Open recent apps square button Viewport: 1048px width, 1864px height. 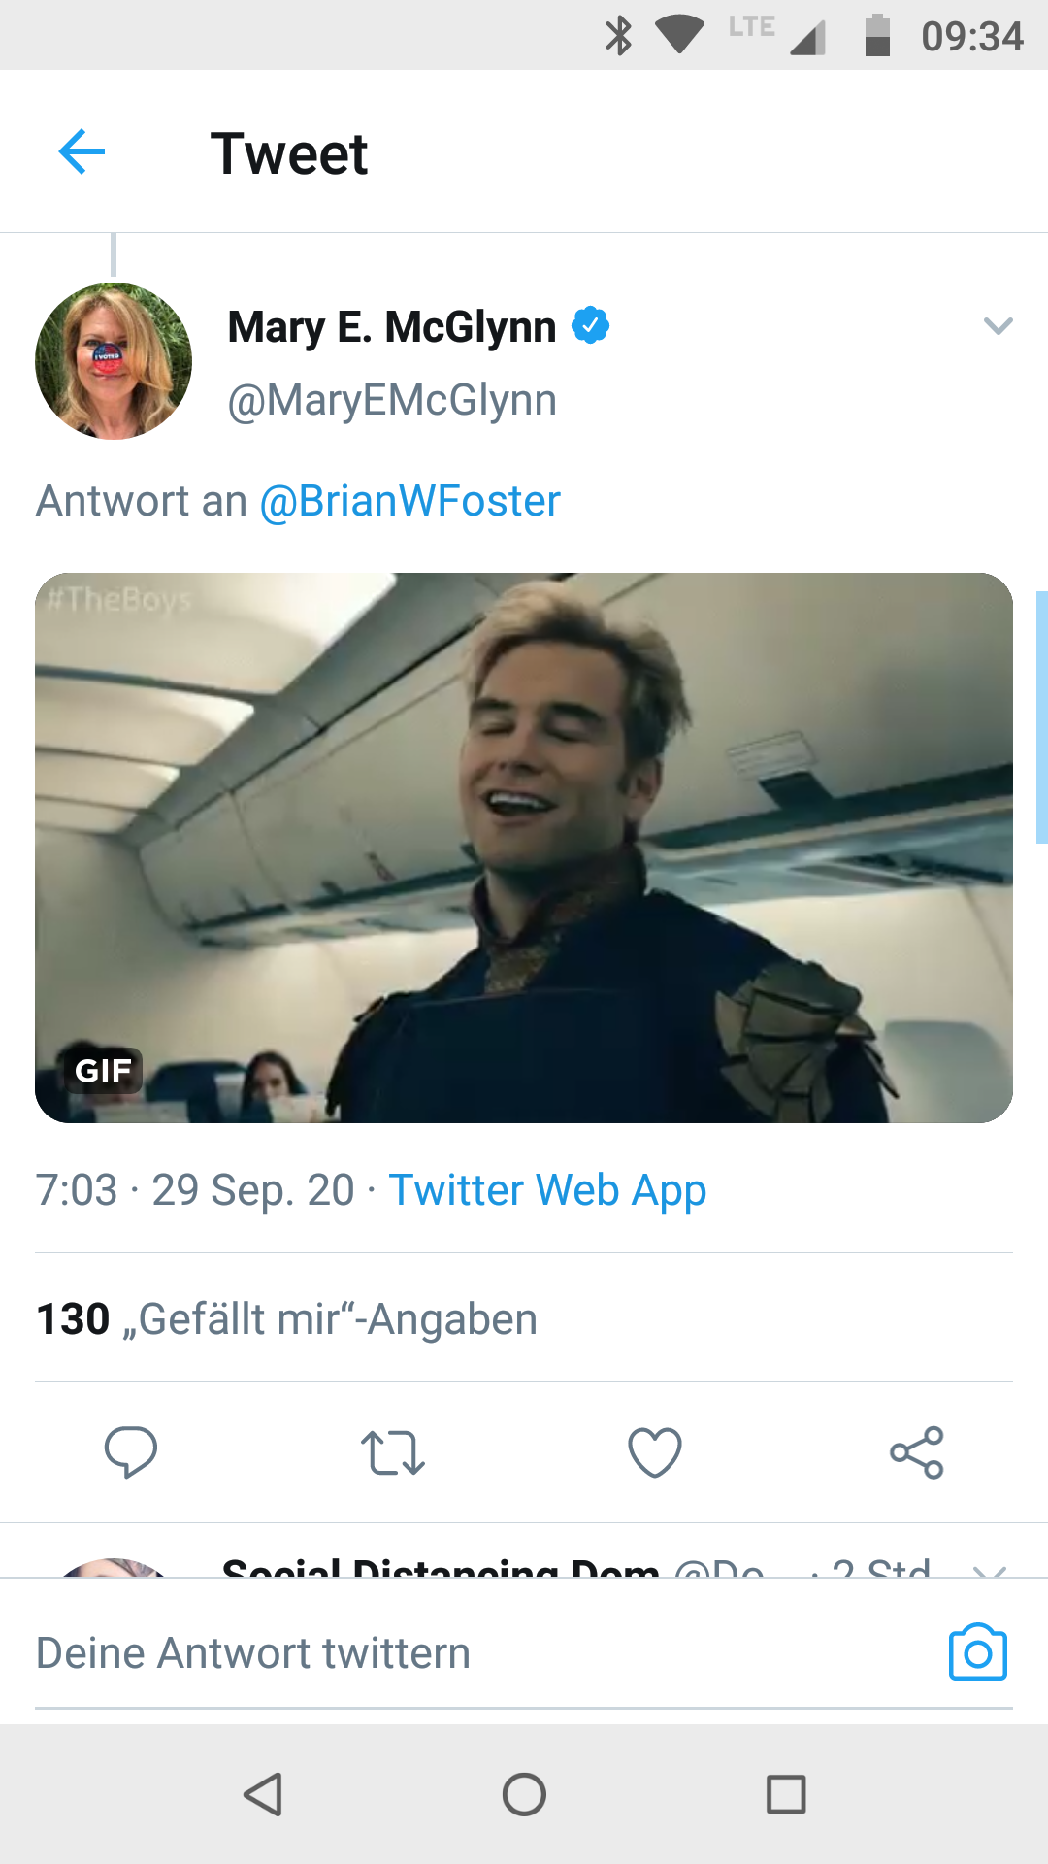pyautogui.click(x=786, y=1794)
